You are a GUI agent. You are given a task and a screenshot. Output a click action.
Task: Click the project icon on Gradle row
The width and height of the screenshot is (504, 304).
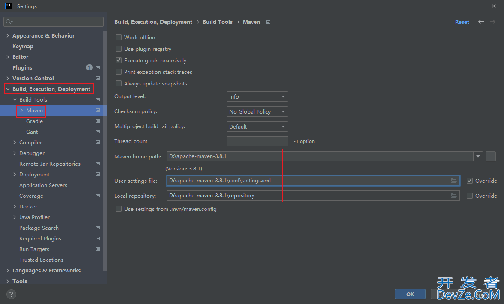pyautogui.click(x=98, y=121)
